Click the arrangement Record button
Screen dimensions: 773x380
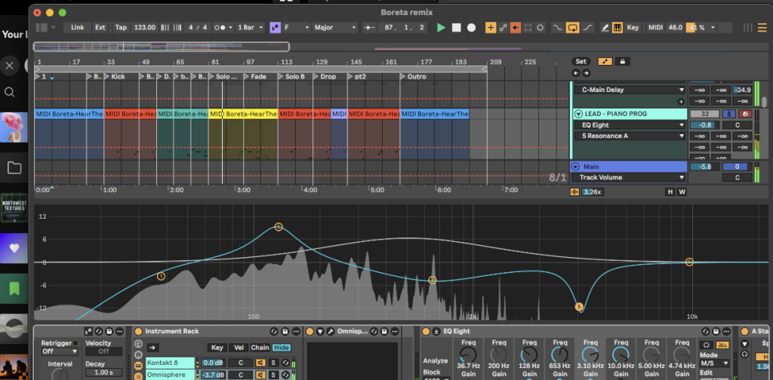click(471, 28)
